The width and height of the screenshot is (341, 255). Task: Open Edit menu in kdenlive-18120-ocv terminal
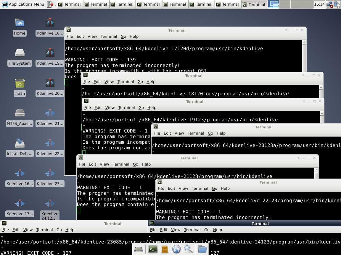97,81
